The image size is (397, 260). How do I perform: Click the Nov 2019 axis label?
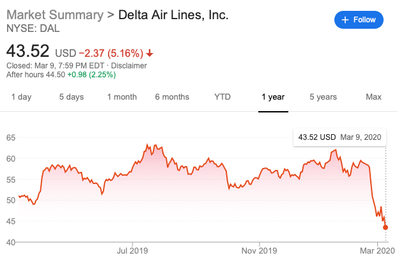click(x=260, y=250)
